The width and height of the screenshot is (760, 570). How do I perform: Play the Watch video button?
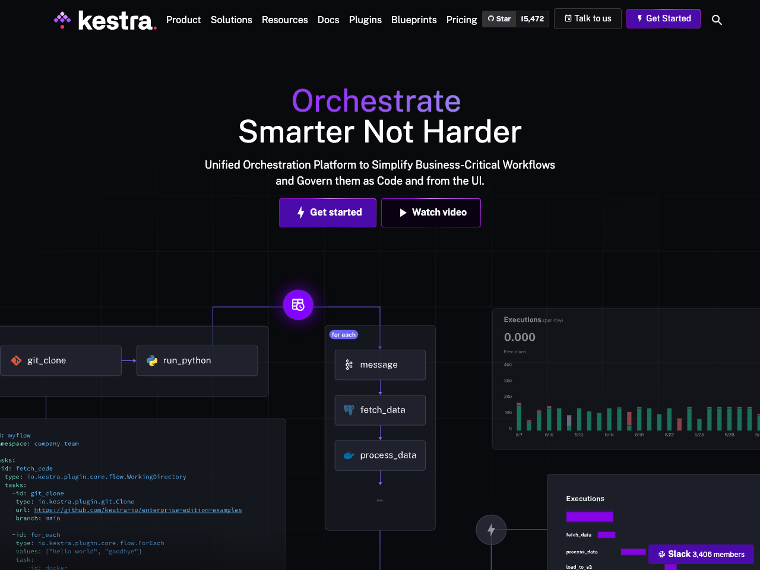[431, 213]
